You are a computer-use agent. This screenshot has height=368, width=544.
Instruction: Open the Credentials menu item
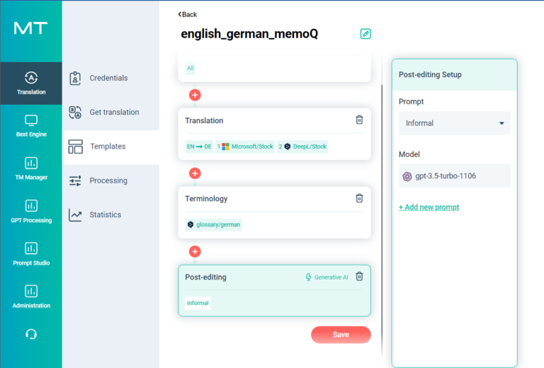pos(108,78)
